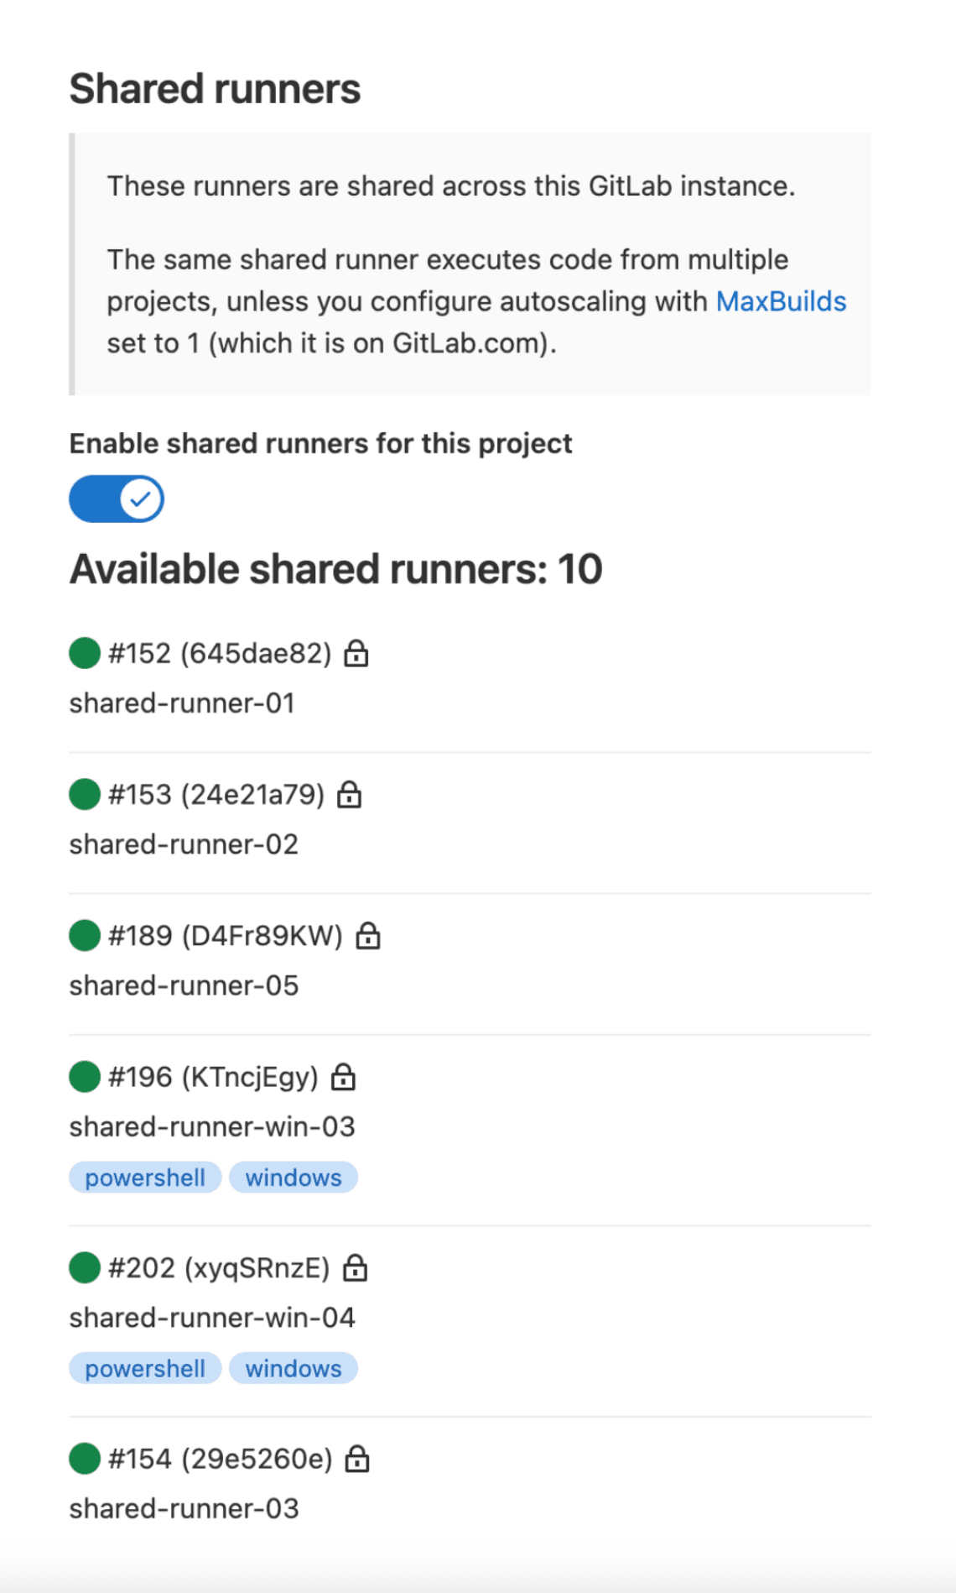Click green status dot for runner #189

point(85,935)
